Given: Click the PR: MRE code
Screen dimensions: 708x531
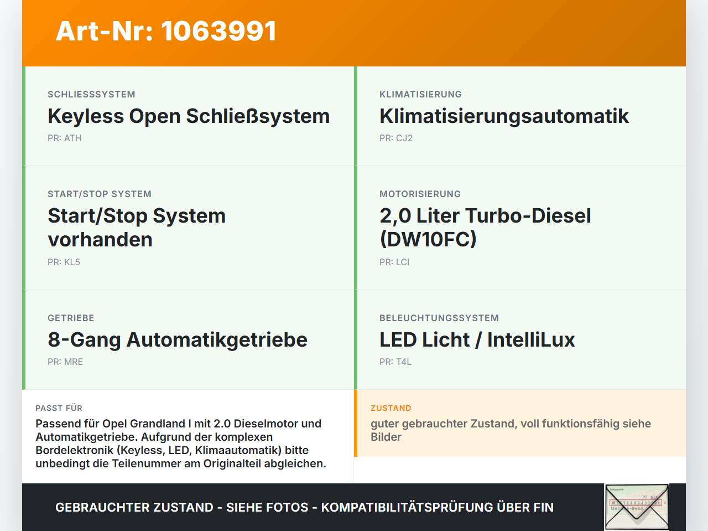Looking at the screenshot, I should (x=65, y=362).
